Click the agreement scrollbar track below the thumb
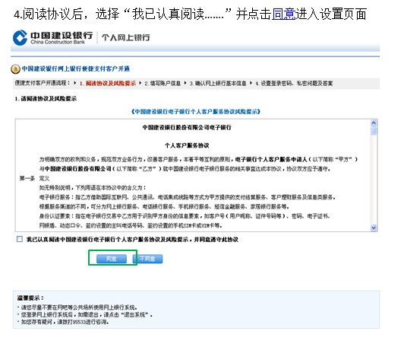 [374, 181]
